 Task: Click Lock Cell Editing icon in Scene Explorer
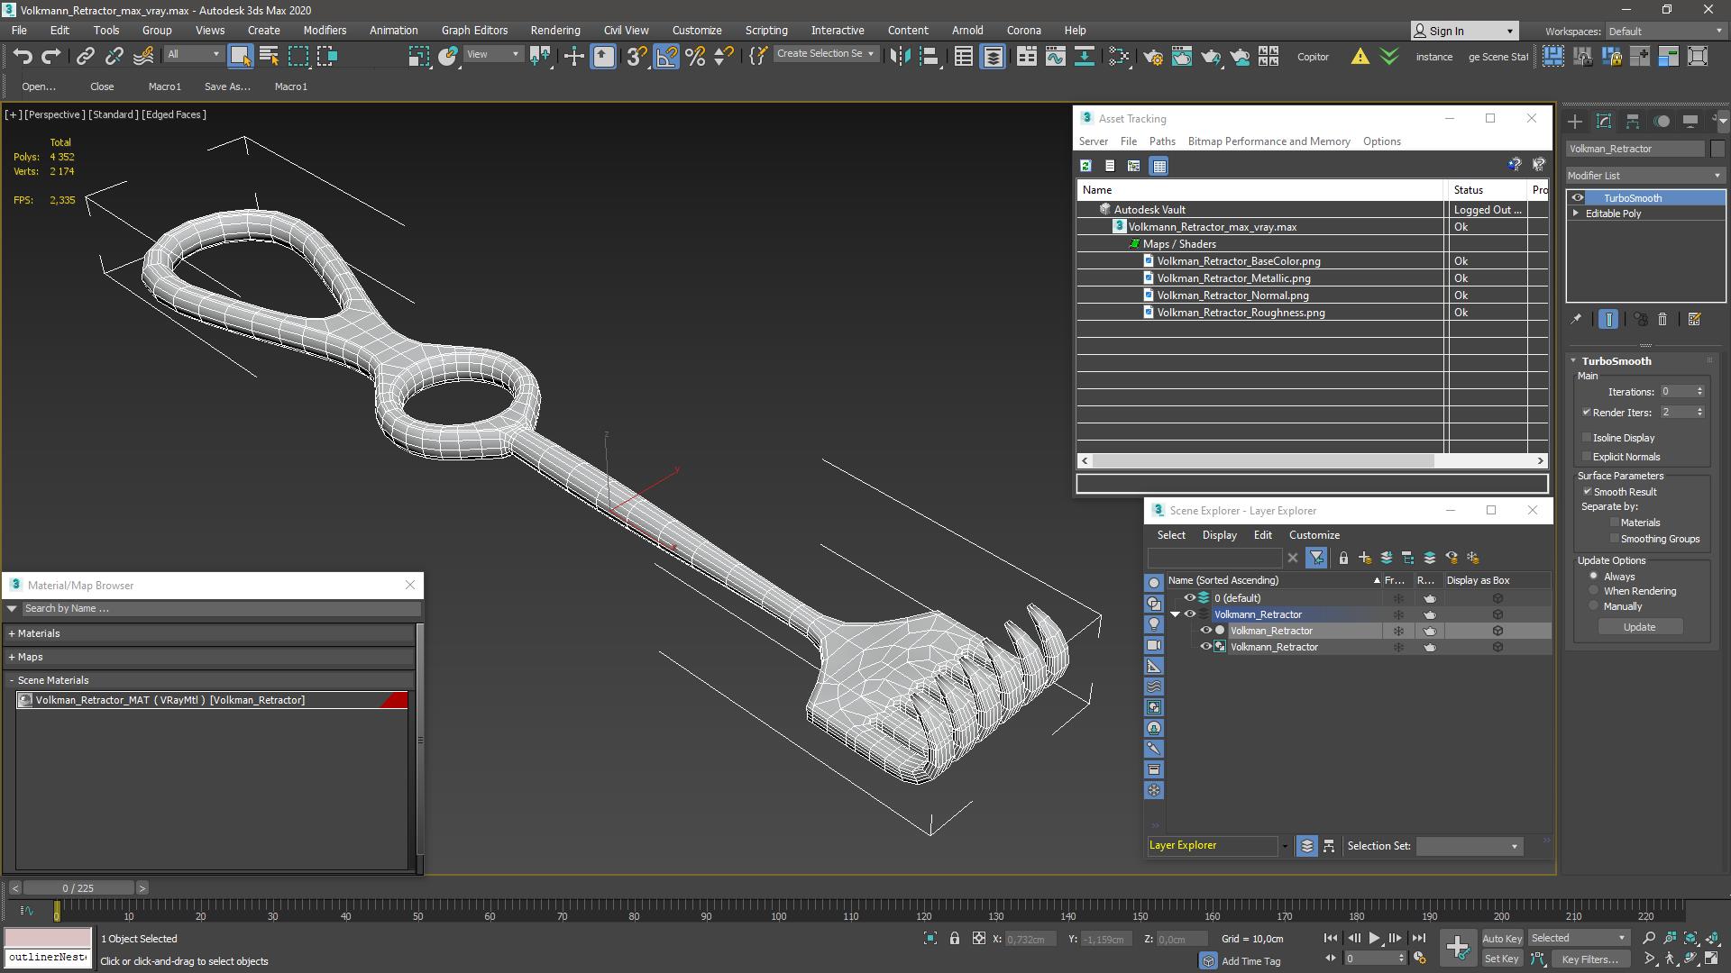[x=1343, y=558]
